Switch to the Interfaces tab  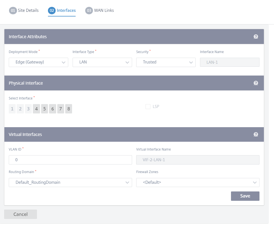[x=62, y=10]
